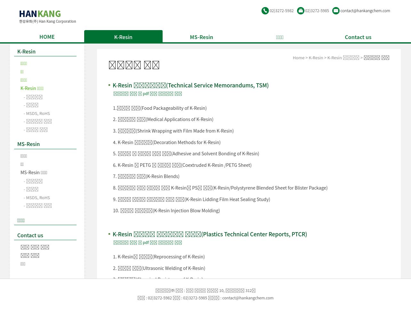Open MSDS, RoHS under MS-Resin sidebar
Screen dimensions: 411x309
click(37, 198)
